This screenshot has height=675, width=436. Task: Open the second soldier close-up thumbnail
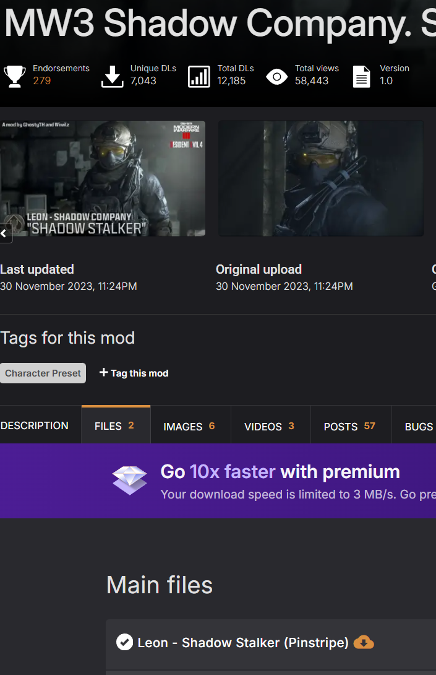[321, 178]
